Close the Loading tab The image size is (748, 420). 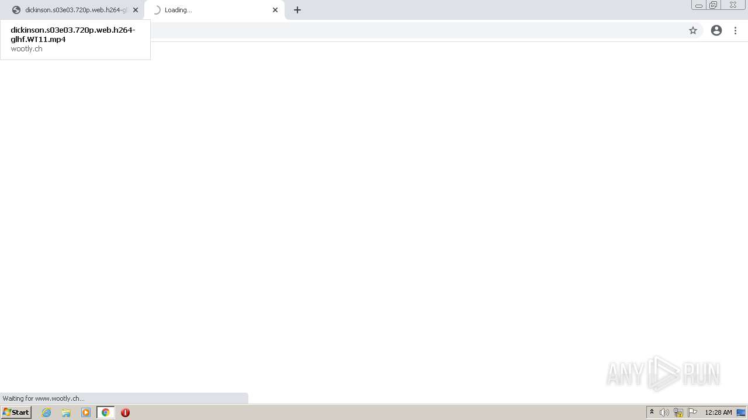(x=275, y=10)
